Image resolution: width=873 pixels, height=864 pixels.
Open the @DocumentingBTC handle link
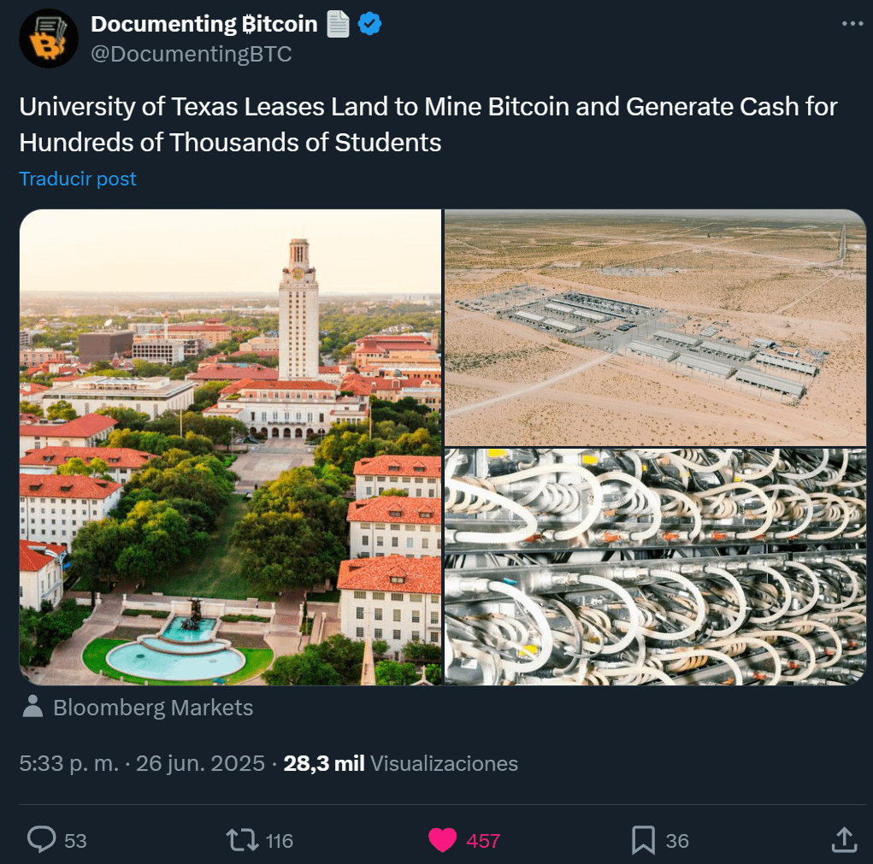pyautogui.click(x=192, y=54)
